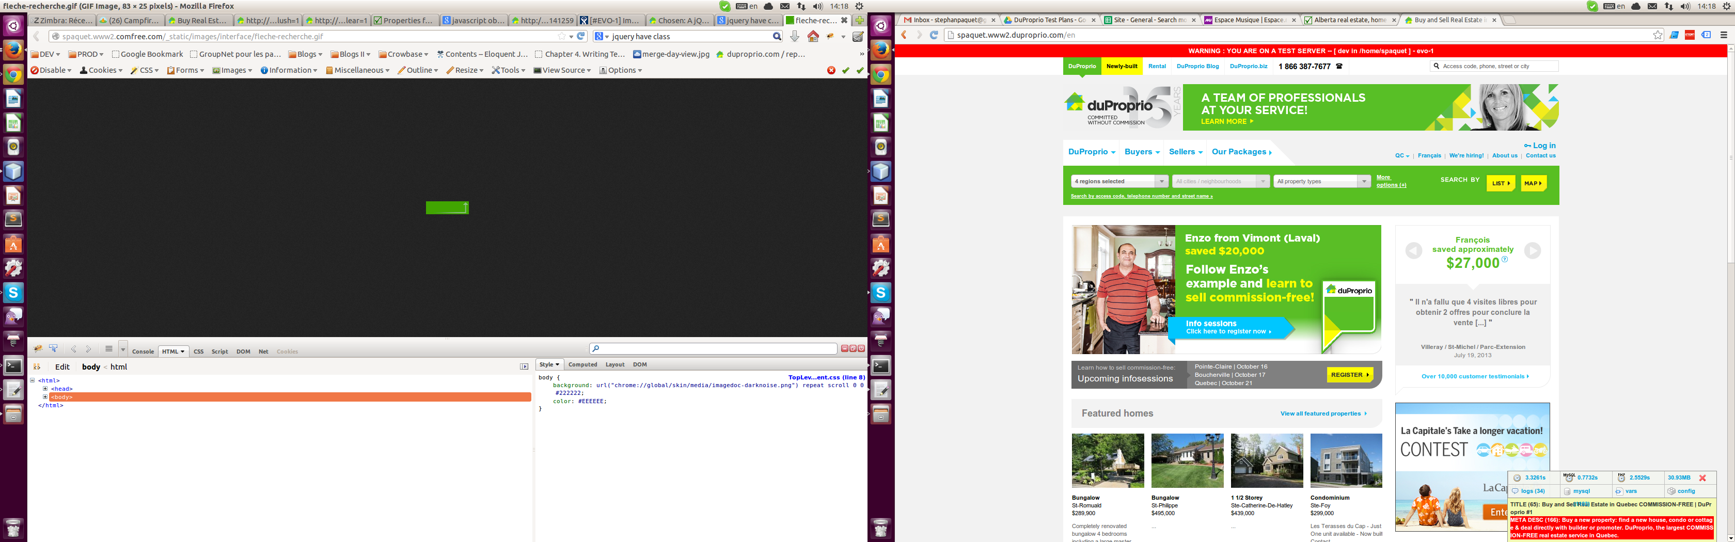This screenshot has width=1735, height=542.
Task: Toggle Firebug side panel collapse button
Action: coord(524,367)
